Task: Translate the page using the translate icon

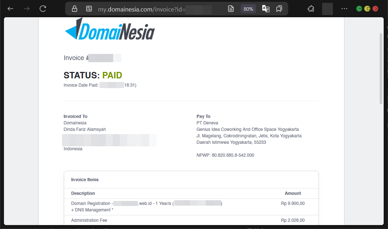Action: pos(266,9)
